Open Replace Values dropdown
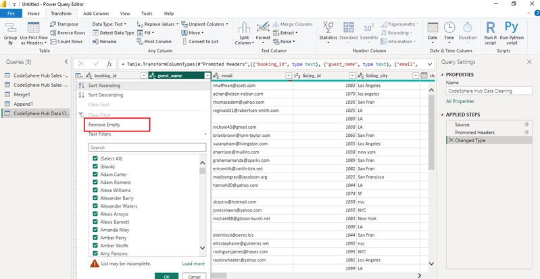 pyautogui.click(x=157, y=24)
